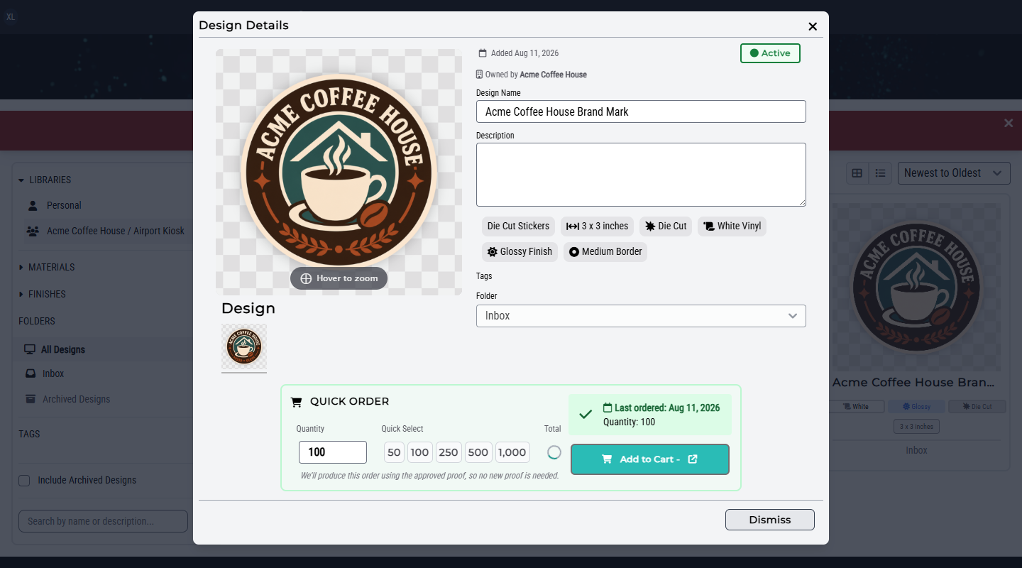Expand the Finishes section
This screenshot has height=568, width=1022.
pyautogui.click(x=42, y=294)
